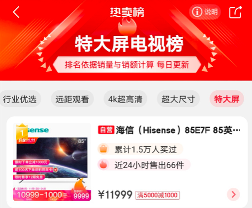
Task: Switch to the 超大尺寸 tab
Action: pos(178,99)
